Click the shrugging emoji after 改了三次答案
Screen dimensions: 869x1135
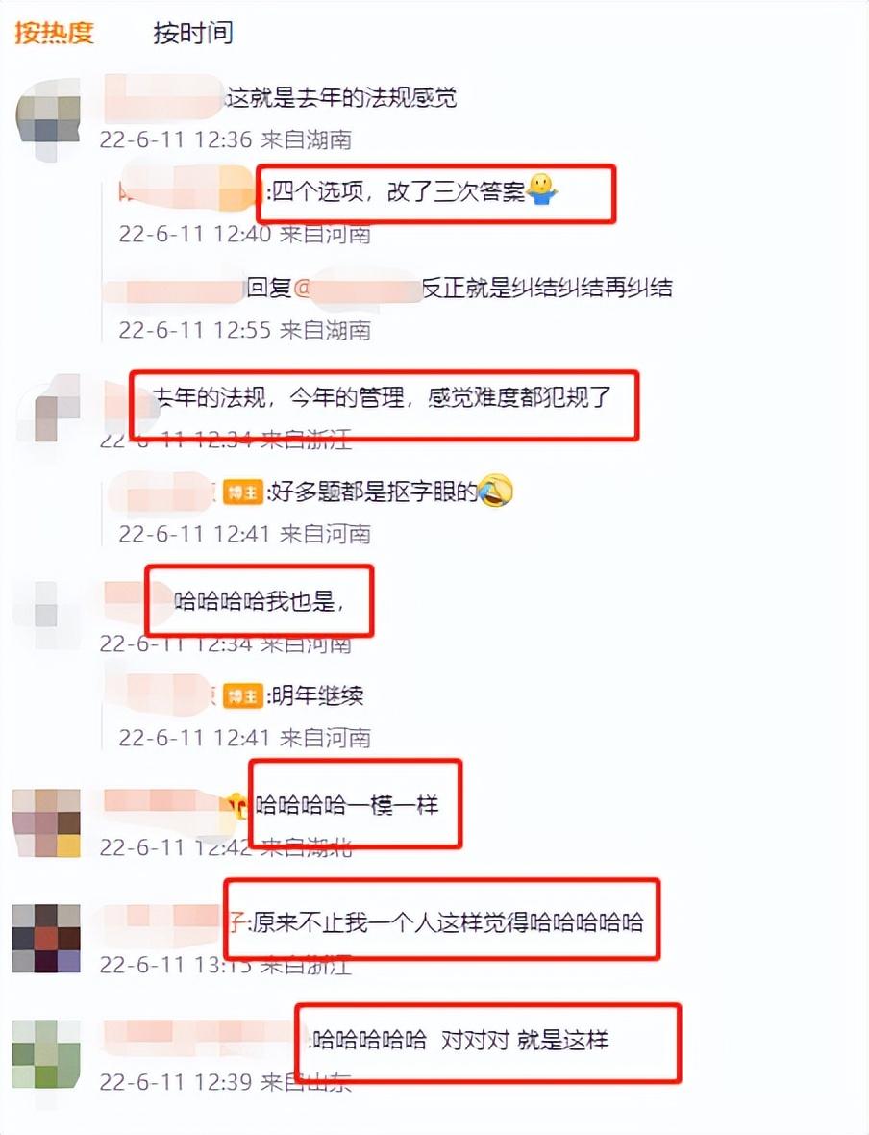[x=542, y=189]
